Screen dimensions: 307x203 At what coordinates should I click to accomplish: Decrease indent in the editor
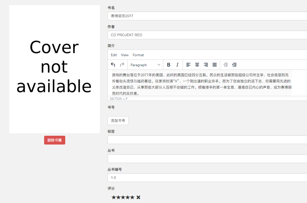click(226, 65)
